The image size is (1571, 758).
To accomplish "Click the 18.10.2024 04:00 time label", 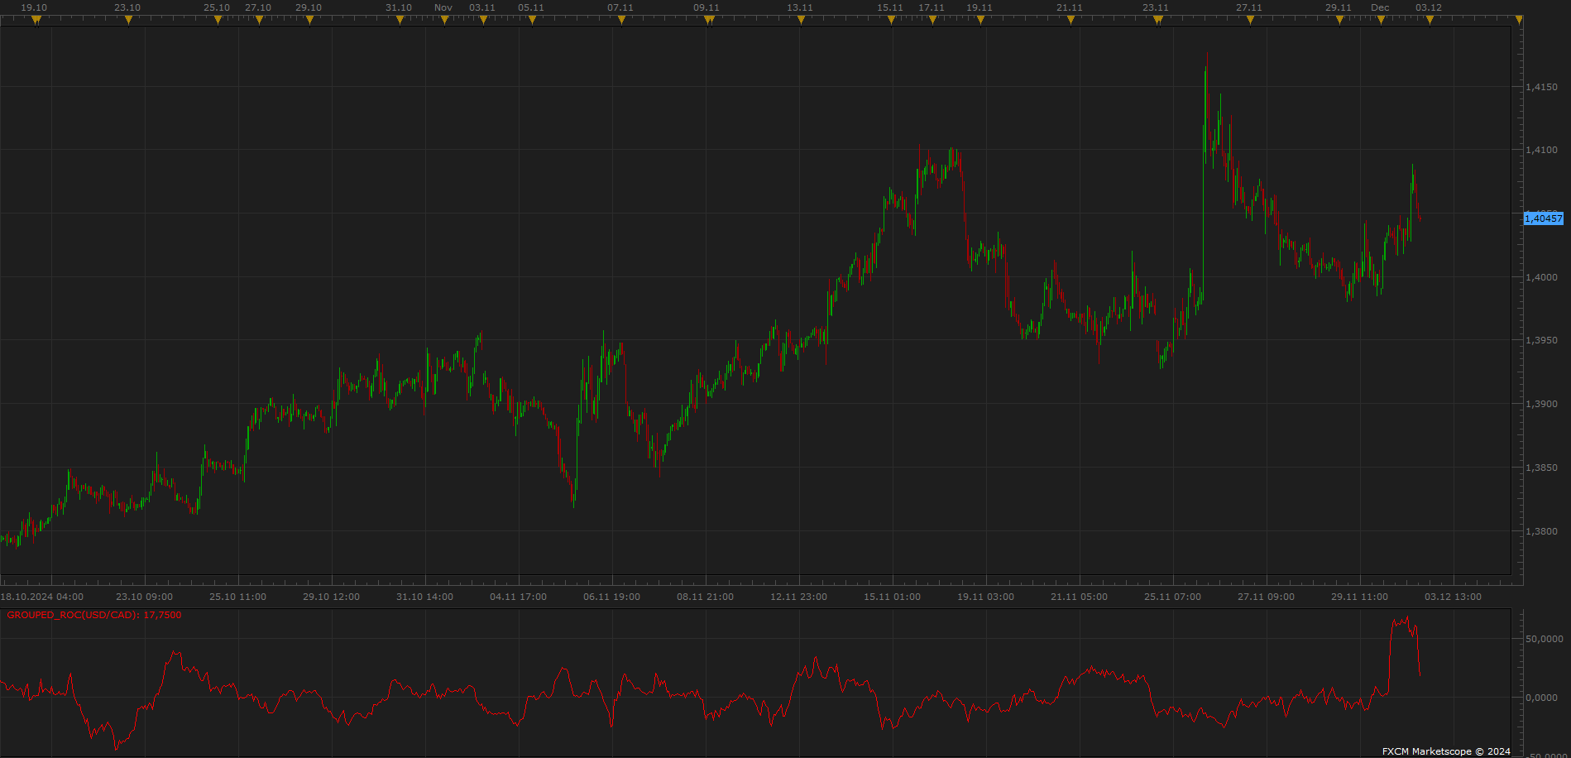I will coord(42,597).
